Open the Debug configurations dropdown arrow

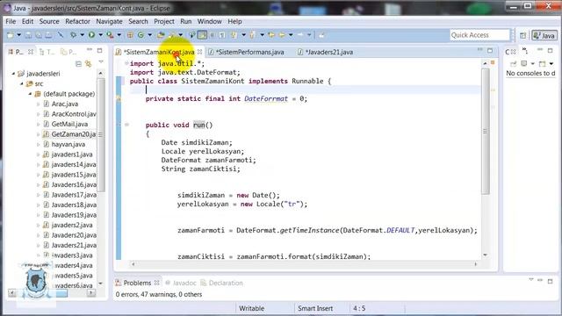click(x=82, y=35)
